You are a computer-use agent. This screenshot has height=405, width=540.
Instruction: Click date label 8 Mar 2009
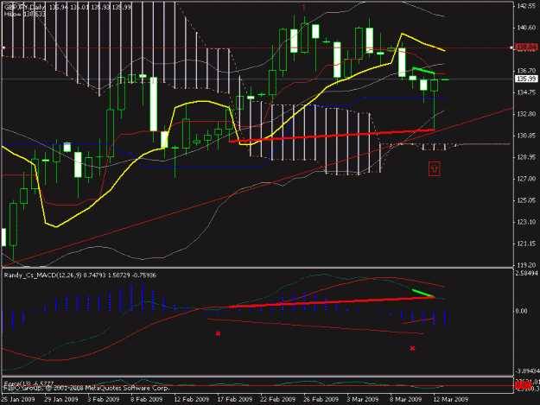pos(406,399)
